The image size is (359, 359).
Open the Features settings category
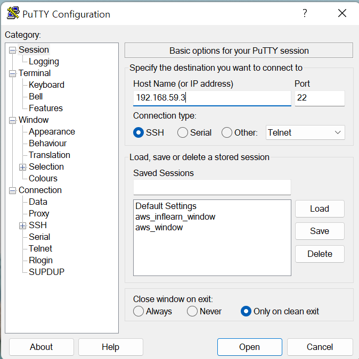tap(46, 108)
